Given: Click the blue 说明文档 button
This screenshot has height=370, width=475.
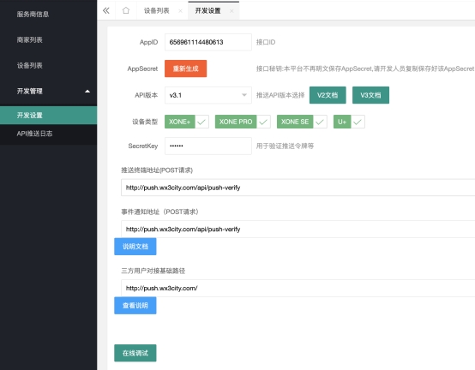Looking at the screenshot, I should point(135,247).
